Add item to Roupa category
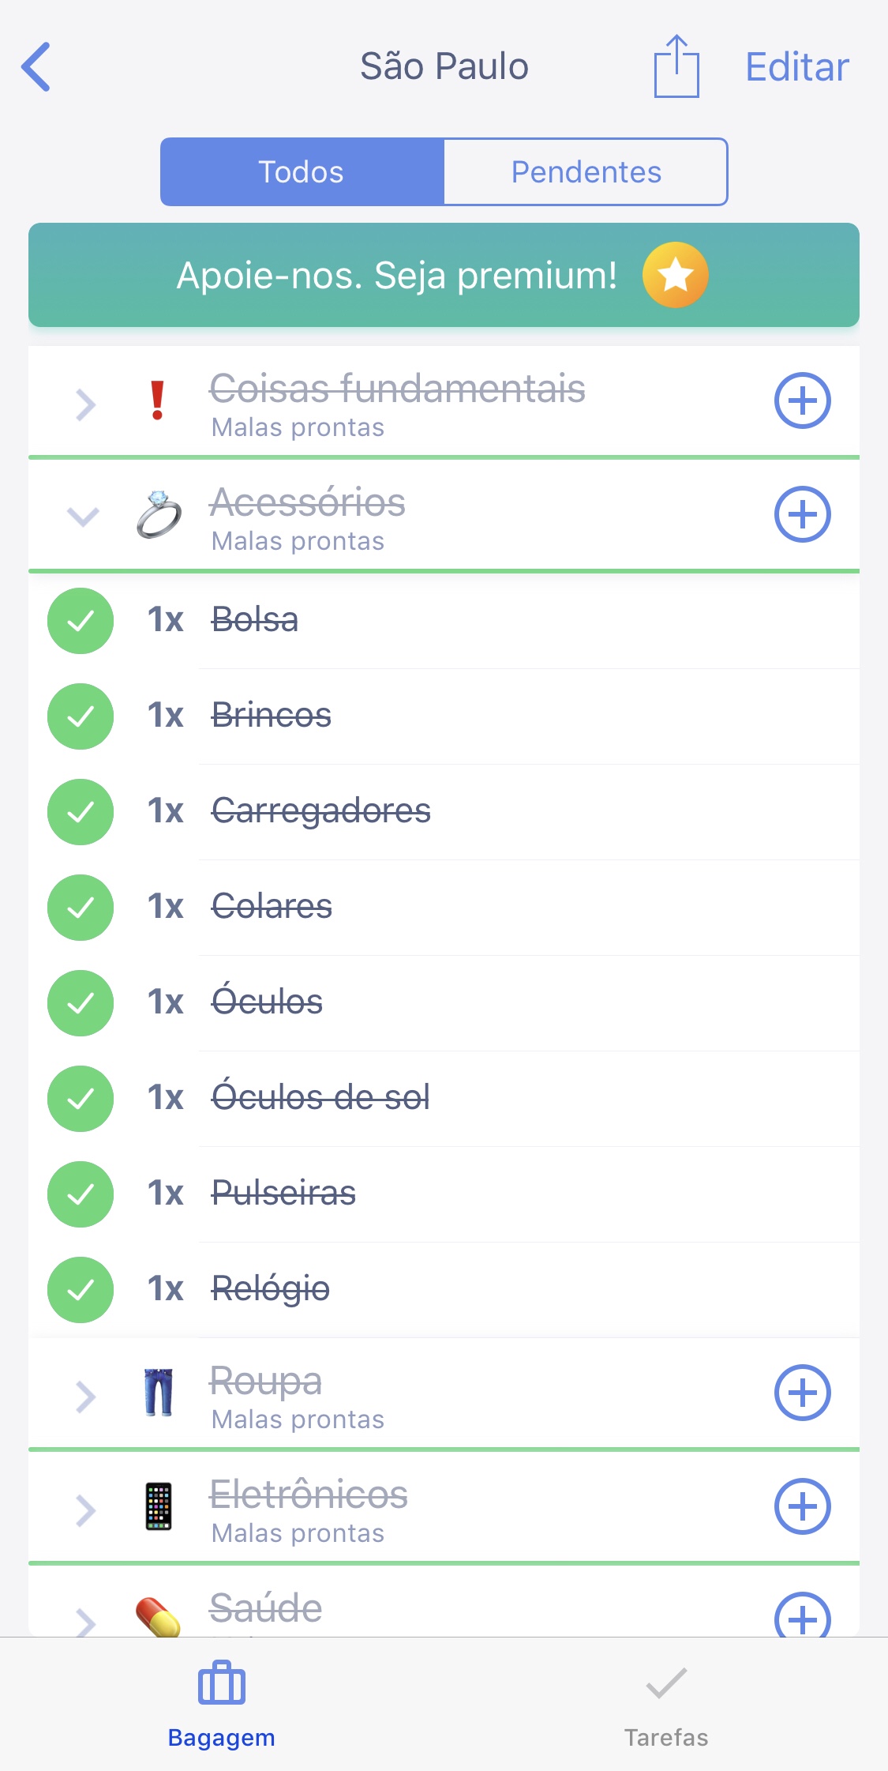888x1771 pixels. (x=802, y=1393)
